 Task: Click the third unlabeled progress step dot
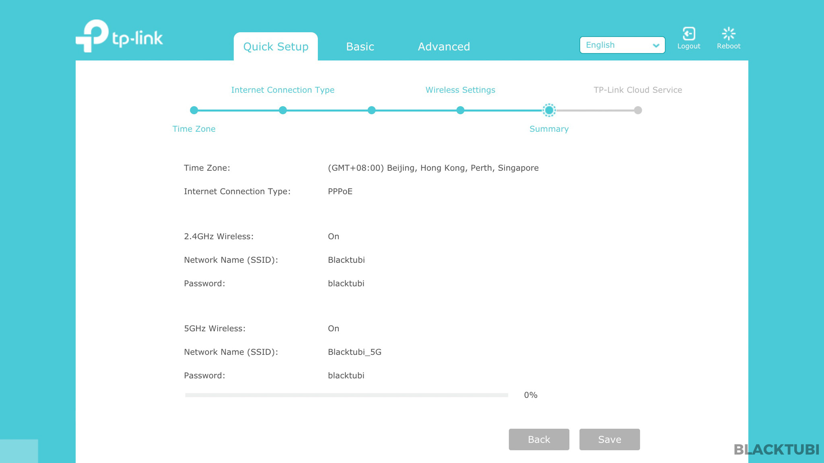371,110
